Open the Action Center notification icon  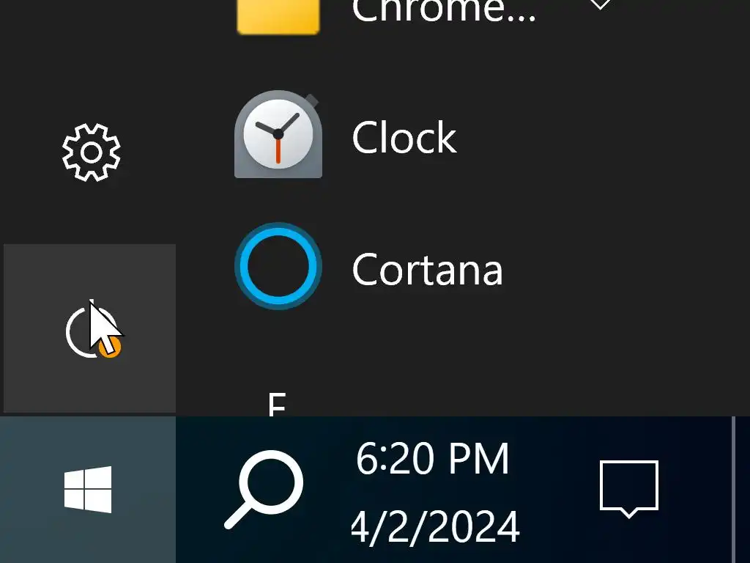628,487
